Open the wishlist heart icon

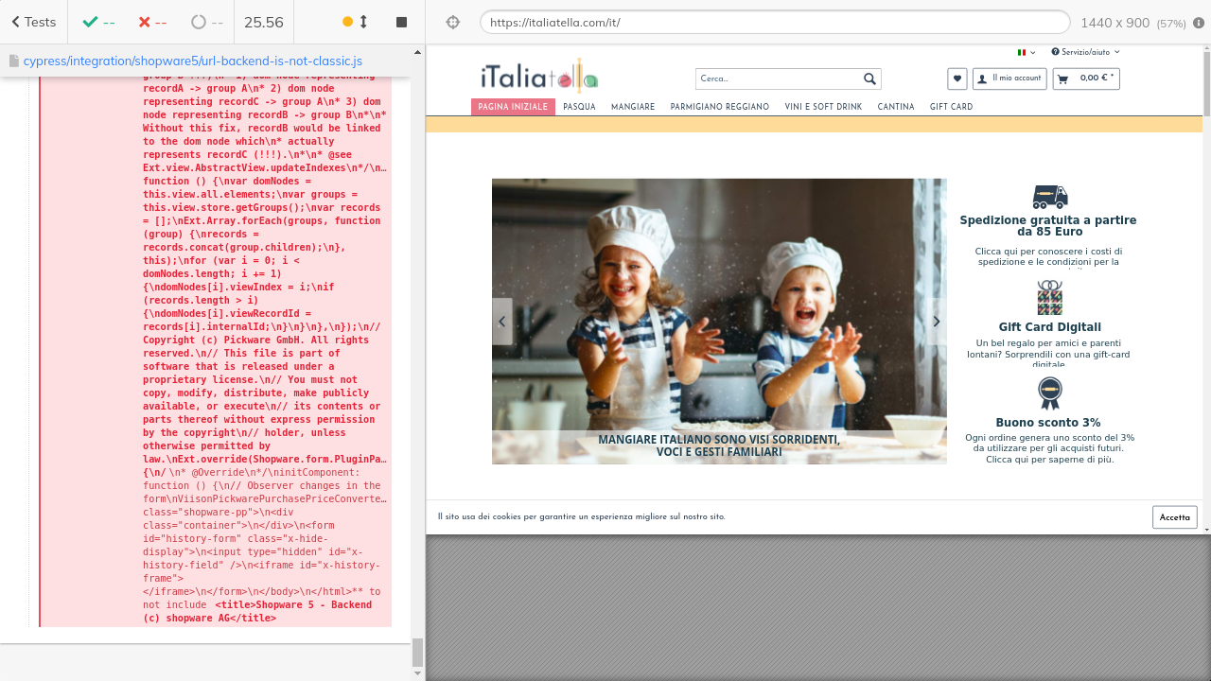[957, 79]
